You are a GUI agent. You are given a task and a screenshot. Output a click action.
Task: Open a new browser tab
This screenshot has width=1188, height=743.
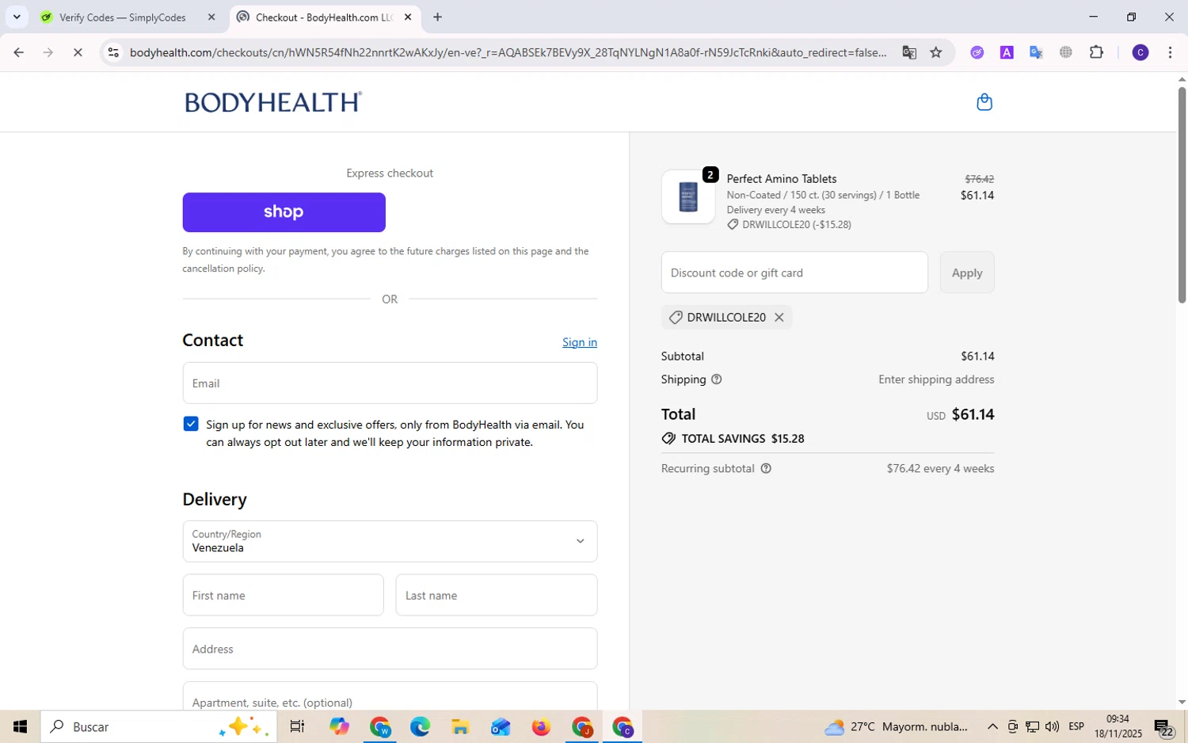tap(437, 17)
